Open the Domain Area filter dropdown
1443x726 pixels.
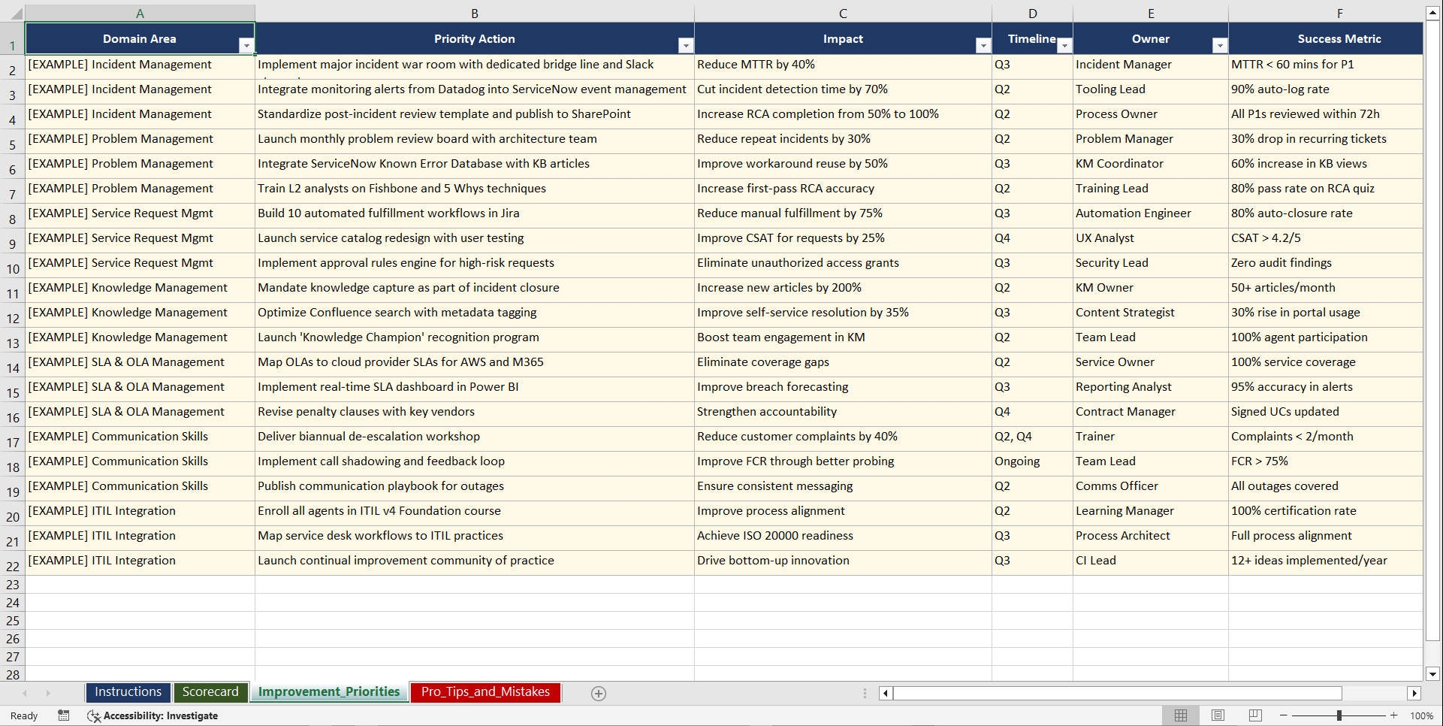tap(246, 45)
